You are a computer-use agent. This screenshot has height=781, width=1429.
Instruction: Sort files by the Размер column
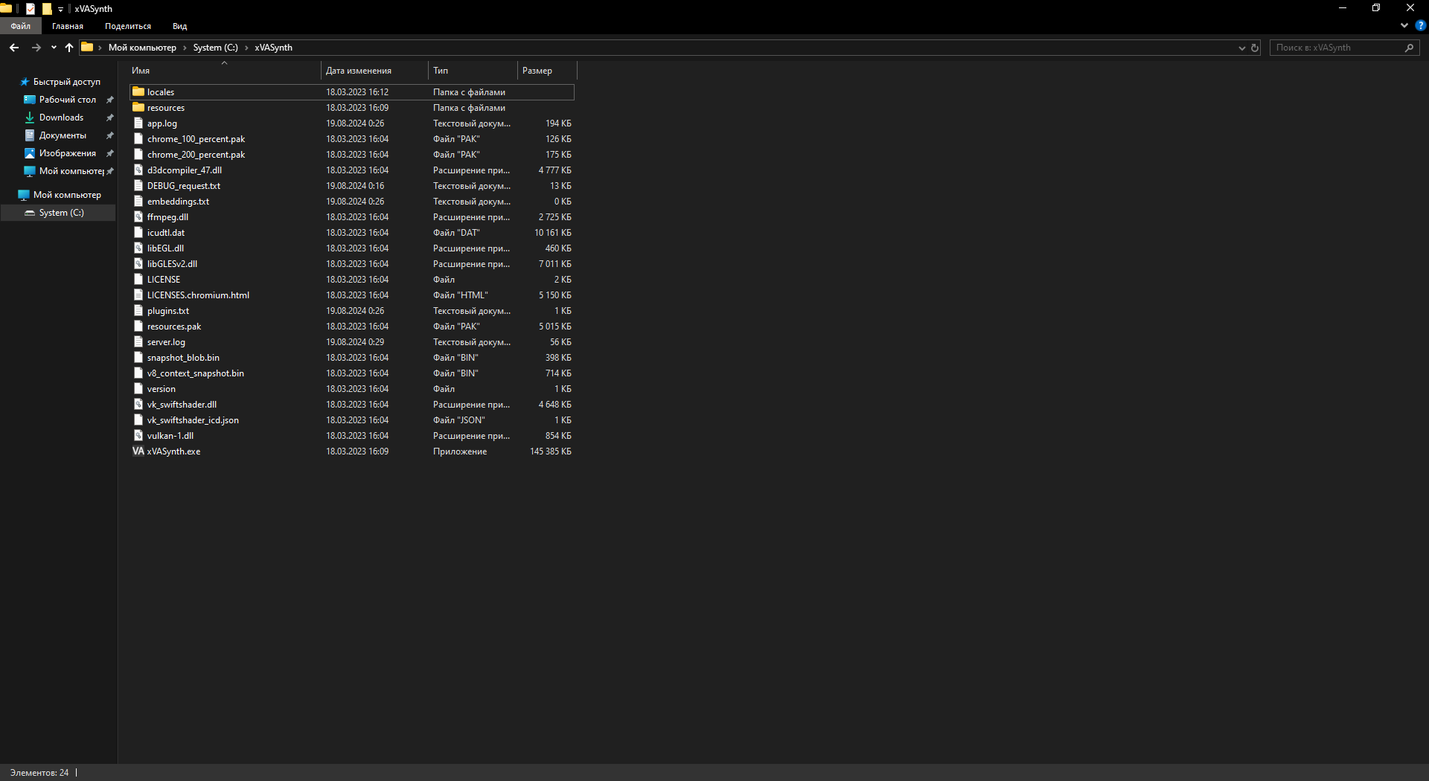[547, 71]
